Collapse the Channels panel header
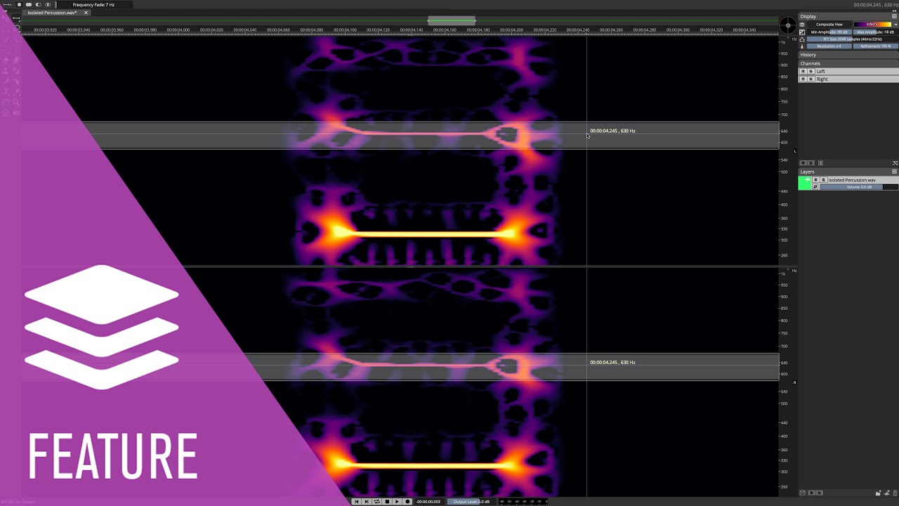This screenshot has width=899, height=506. (x=848, y=63)
